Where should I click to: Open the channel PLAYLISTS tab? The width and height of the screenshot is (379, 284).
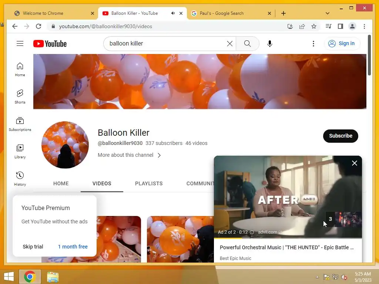point(149,183)
